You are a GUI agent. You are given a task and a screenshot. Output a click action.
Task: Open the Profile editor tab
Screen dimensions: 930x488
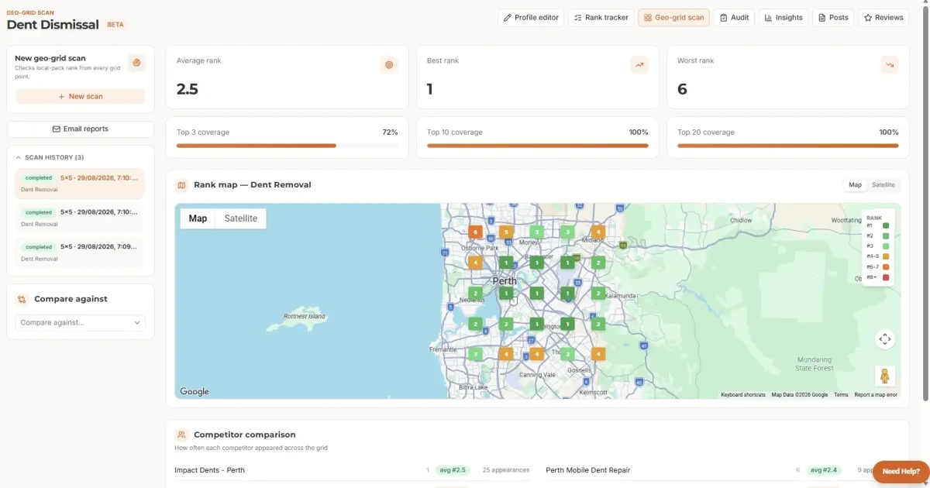(531, 17)
